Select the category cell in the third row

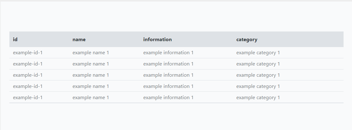(x=258, y=75)
